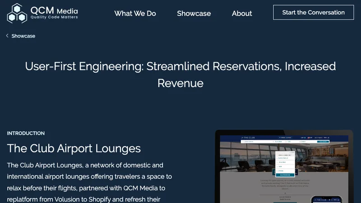Click the quick booking popup in mockup
361x203 pixels.
coord(285,164)
